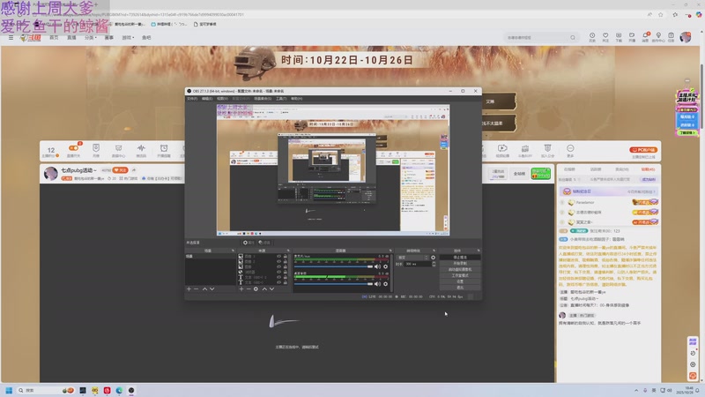The height and width of the screenshot is (397, 705).
Task: Show hidden system tray icons
Action: [x=636, y=390]
